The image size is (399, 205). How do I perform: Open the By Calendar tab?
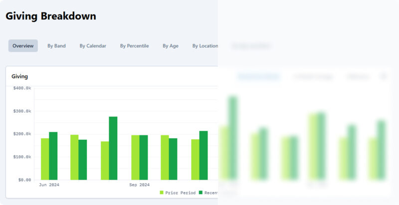pos(93,46)
